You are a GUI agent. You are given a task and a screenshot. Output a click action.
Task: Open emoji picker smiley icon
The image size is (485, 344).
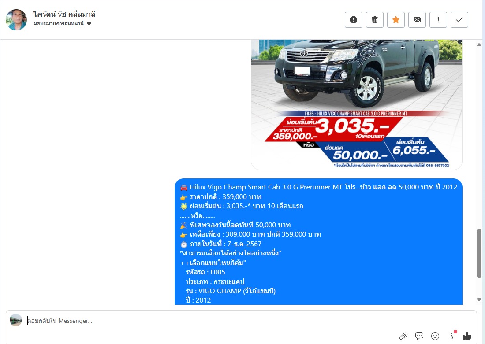[x=435, y=336]
